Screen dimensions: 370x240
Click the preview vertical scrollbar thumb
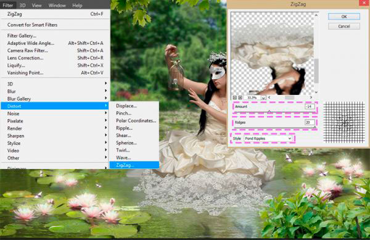click(316, 71)
